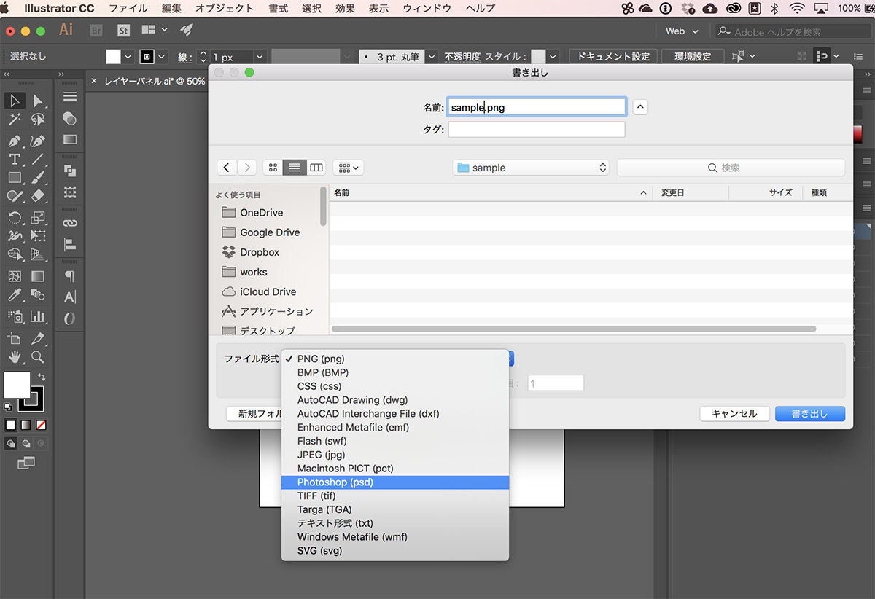Viewport: 875px width, 599px height.
Task: Select the Magic Wand tool
Action: point(15,120)
